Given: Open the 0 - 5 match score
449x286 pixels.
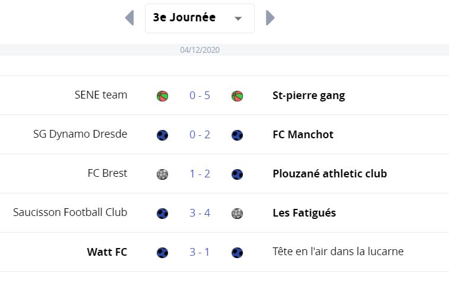Looking at the screenshot, I should [200, 96].
